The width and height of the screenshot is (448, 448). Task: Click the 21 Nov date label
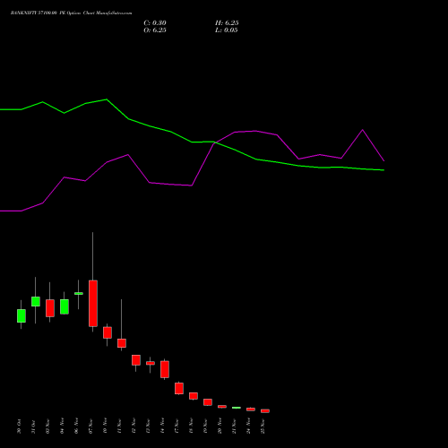234,426
